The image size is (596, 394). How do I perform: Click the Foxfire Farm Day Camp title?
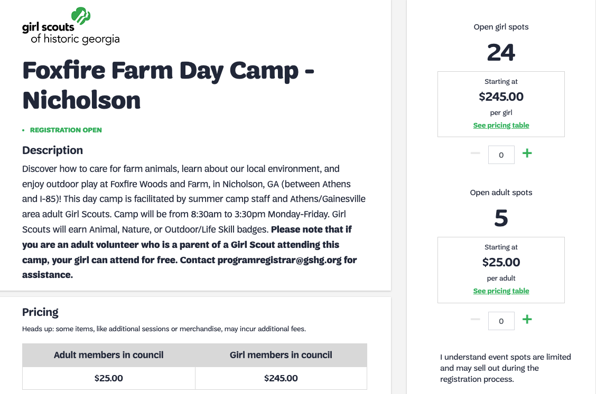tap(168, 85)
